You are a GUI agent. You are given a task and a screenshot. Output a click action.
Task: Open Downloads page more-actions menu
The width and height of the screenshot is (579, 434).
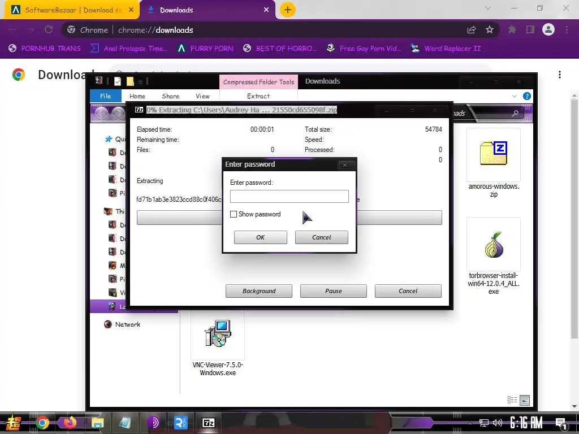click(x=560, y=75)
